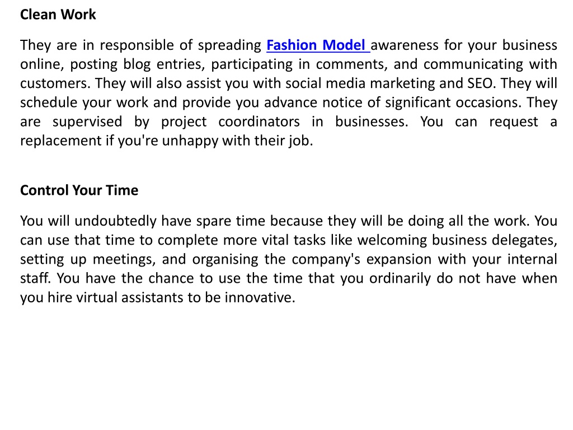The width and height of the screenshot is (573, 430).
Task: Open the Fashion Model hyperlink
Action: tap(318, 45)
